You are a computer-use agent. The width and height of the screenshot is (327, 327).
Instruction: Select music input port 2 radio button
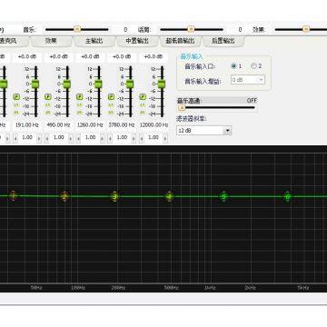click(253, 66)
